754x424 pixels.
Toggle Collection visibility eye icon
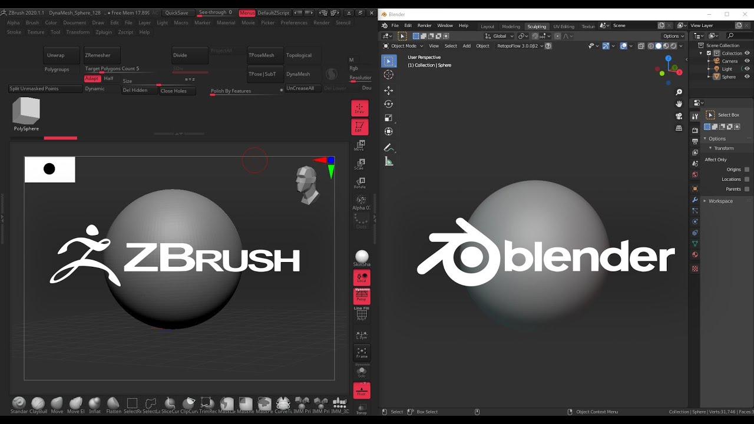(x=748, y=53)
